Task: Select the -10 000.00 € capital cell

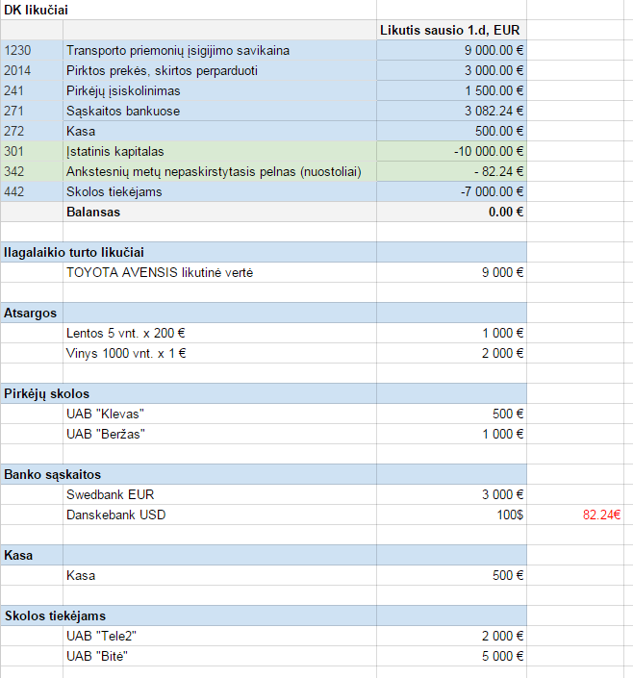Action: [x=451, y=151]
